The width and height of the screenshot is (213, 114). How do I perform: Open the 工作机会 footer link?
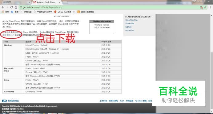point(103,101)
